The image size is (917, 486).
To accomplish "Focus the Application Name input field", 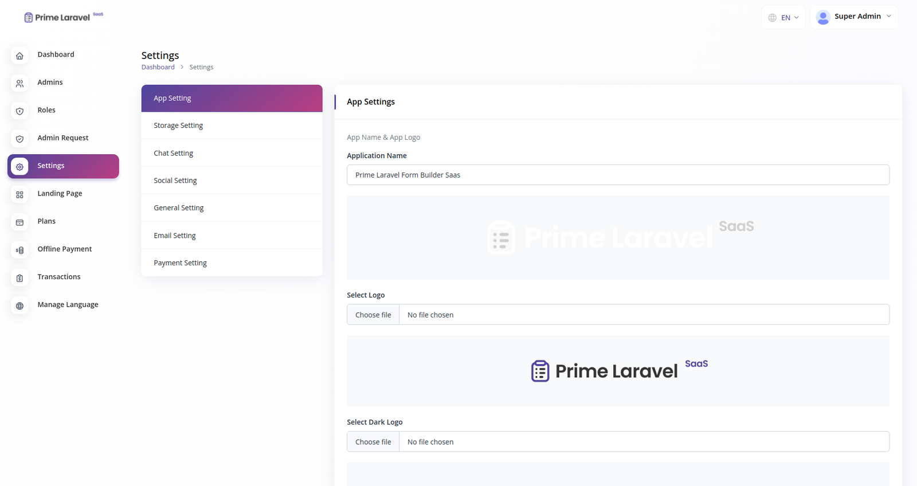I will (618, 175).
